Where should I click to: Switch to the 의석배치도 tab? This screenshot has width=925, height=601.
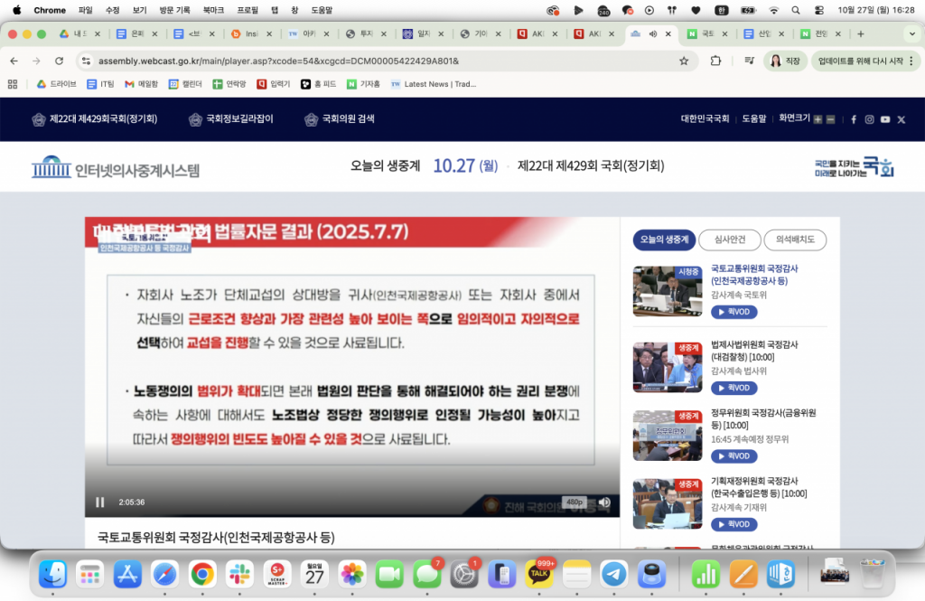(x=795, y=239)
